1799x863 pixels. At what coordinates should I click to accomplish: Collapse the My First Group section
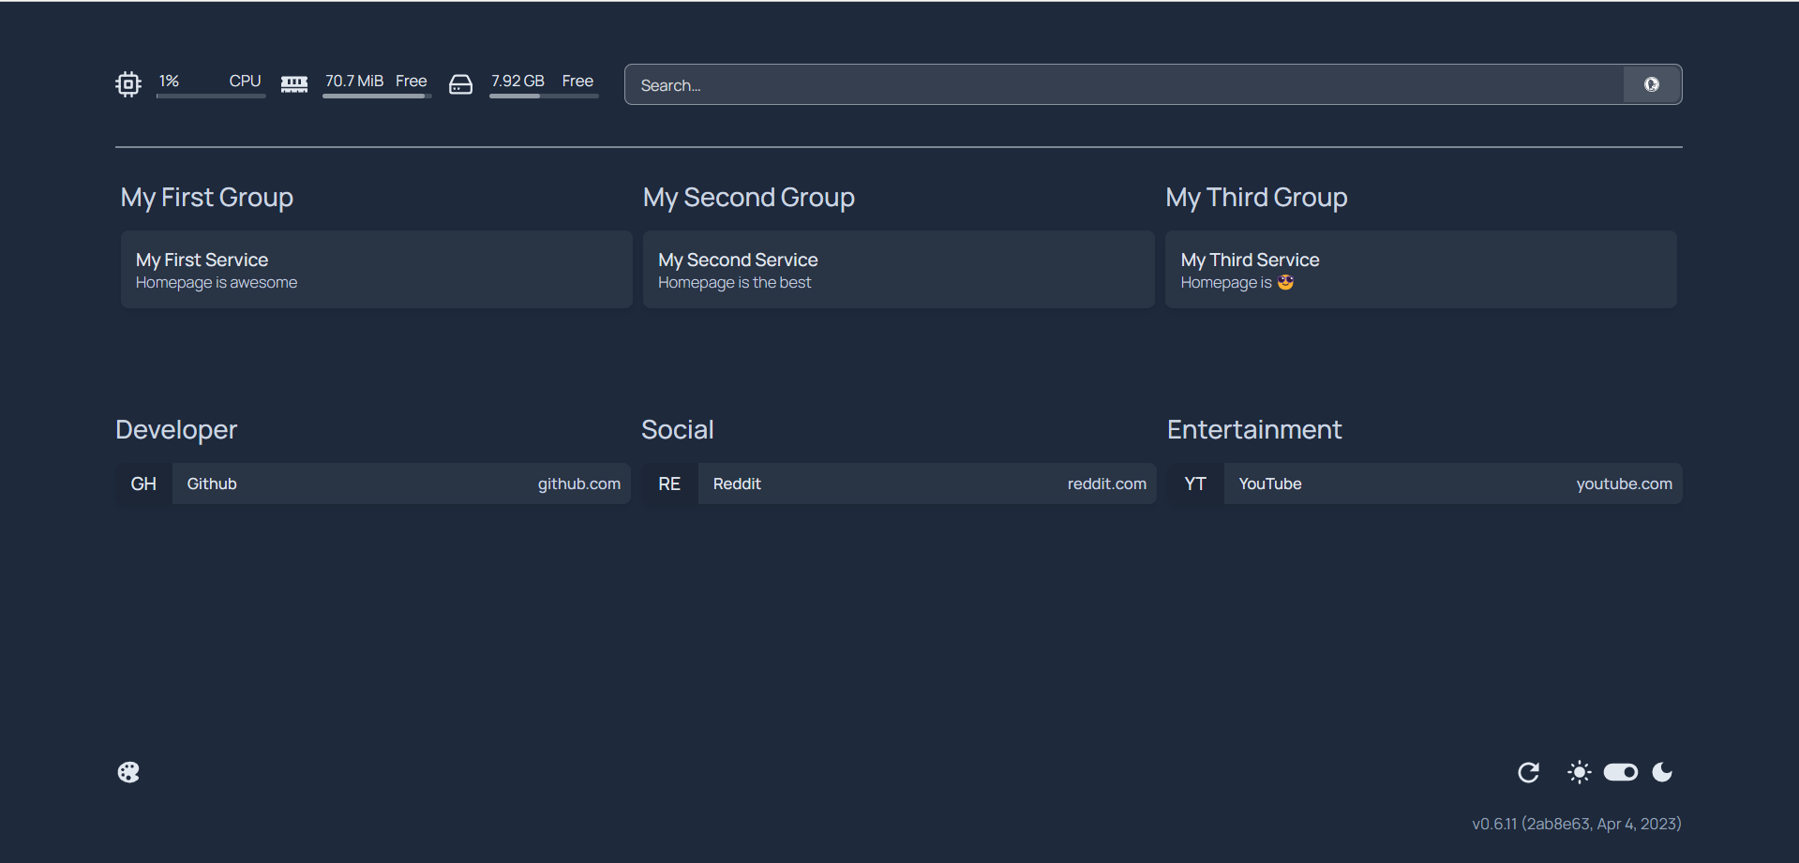207,198
